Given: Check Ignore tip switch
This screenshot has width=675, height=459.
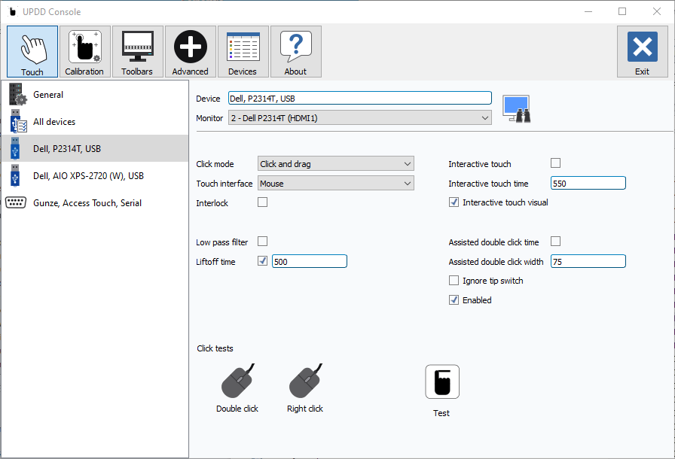Looking at the screenshot, I should (x=454, y=280).
